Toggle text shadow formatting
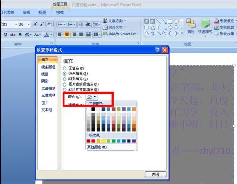Image resolution: width=237 pixels, height=184 pixels. point(20,35)
